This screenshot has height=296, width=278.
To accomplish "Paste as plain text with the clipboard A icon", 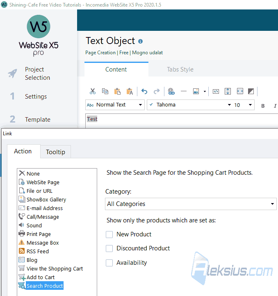I will point(130,92).
